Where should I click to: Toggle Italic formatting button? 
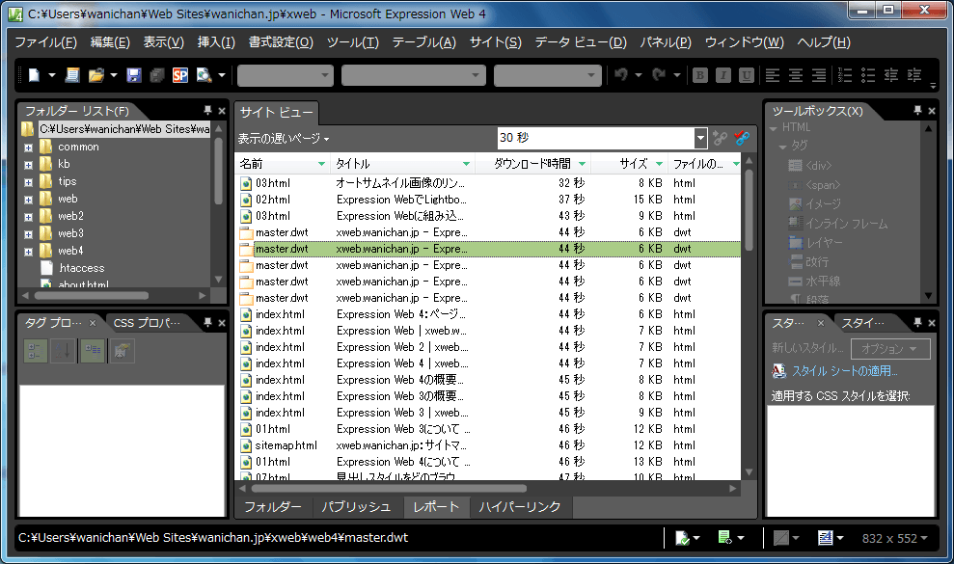pos(723,75)
